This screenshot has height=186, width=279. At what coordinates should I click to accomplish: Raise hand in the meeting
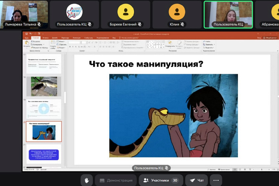click(87, 180)
